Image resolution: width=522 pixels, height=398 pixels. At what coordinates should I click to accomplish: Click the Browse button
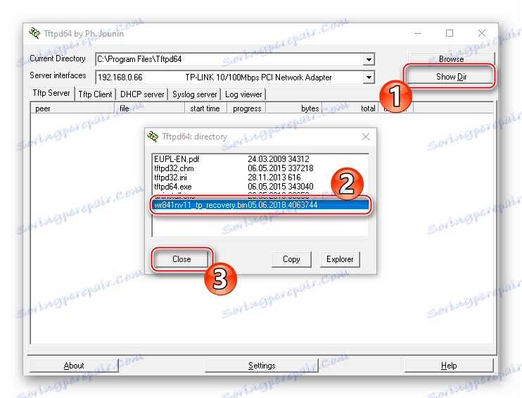tap(451, 58)
